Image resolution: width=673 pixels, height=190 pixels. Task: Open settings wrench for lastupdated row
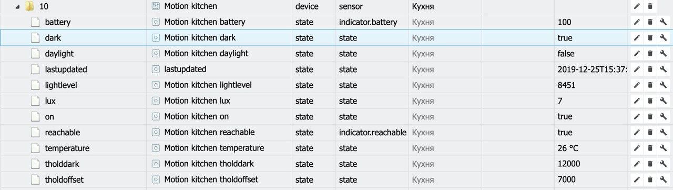click(x=663, y=69)
